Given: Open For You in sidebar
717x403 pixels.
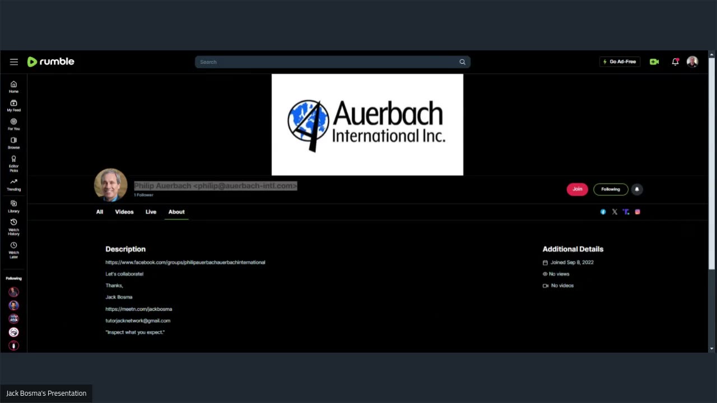Looking at the screenshot, I should pos(13,124).
